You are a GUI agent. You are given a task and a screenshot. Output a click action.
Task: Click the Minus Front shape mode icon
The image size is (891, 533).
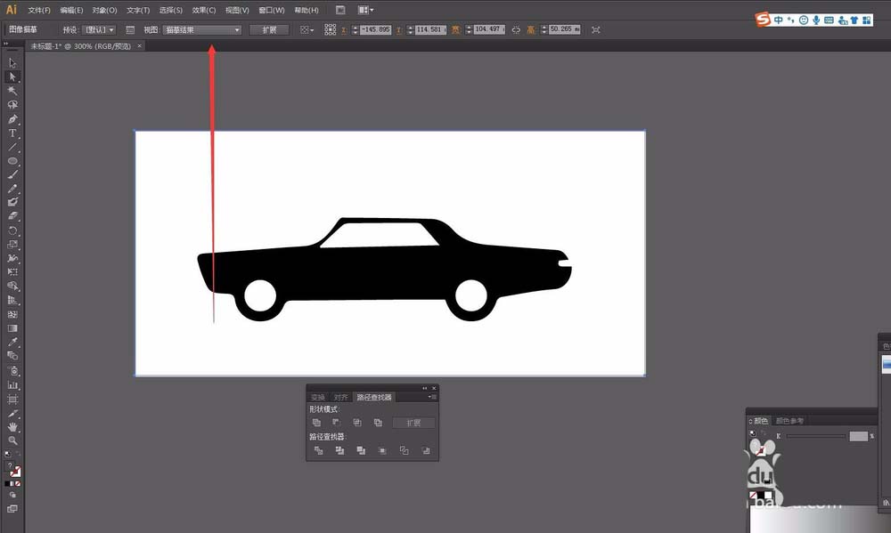point(337,423)
